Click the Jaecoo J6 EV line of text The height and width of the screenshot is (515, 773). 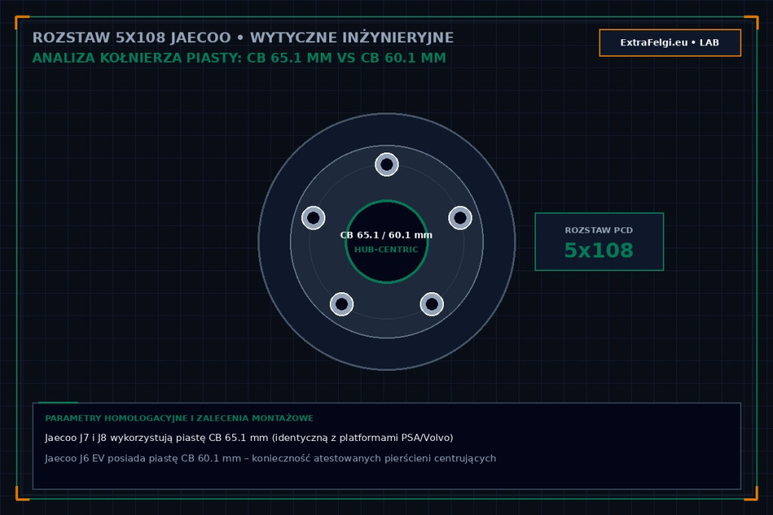pos(271,458)
